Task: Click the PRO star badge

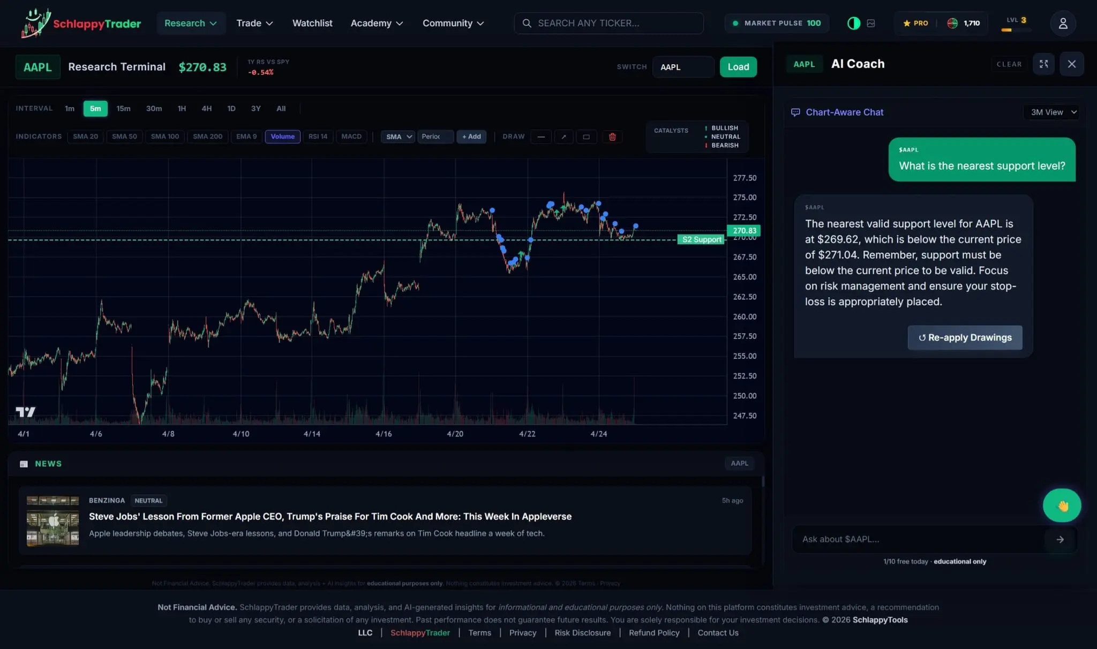Action: point(915,23)
